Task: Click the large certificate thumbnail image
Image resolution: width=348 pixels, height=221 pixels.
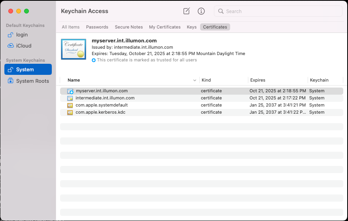Action: click(x=74, y=50)
